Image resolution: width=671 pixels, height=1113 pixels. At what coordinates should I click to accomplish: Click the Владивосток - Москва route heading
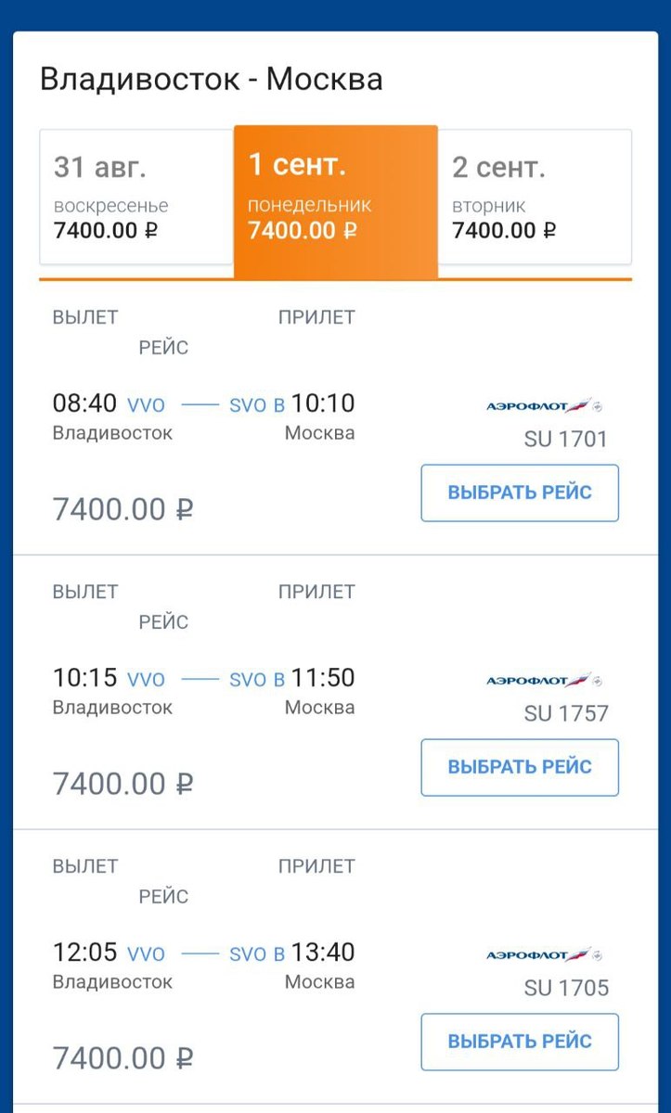tap(212, 79)
